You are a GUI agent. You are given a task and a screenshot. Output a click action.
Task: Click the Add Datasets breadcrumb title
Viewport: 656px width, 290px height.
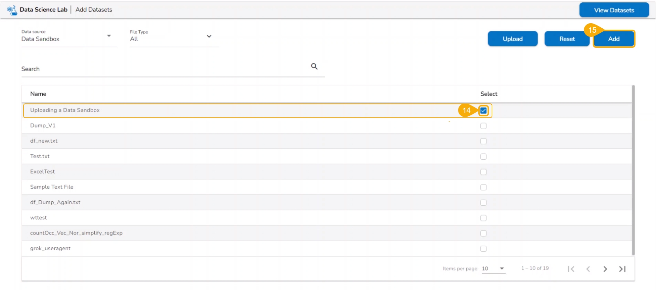click(94, 10)
